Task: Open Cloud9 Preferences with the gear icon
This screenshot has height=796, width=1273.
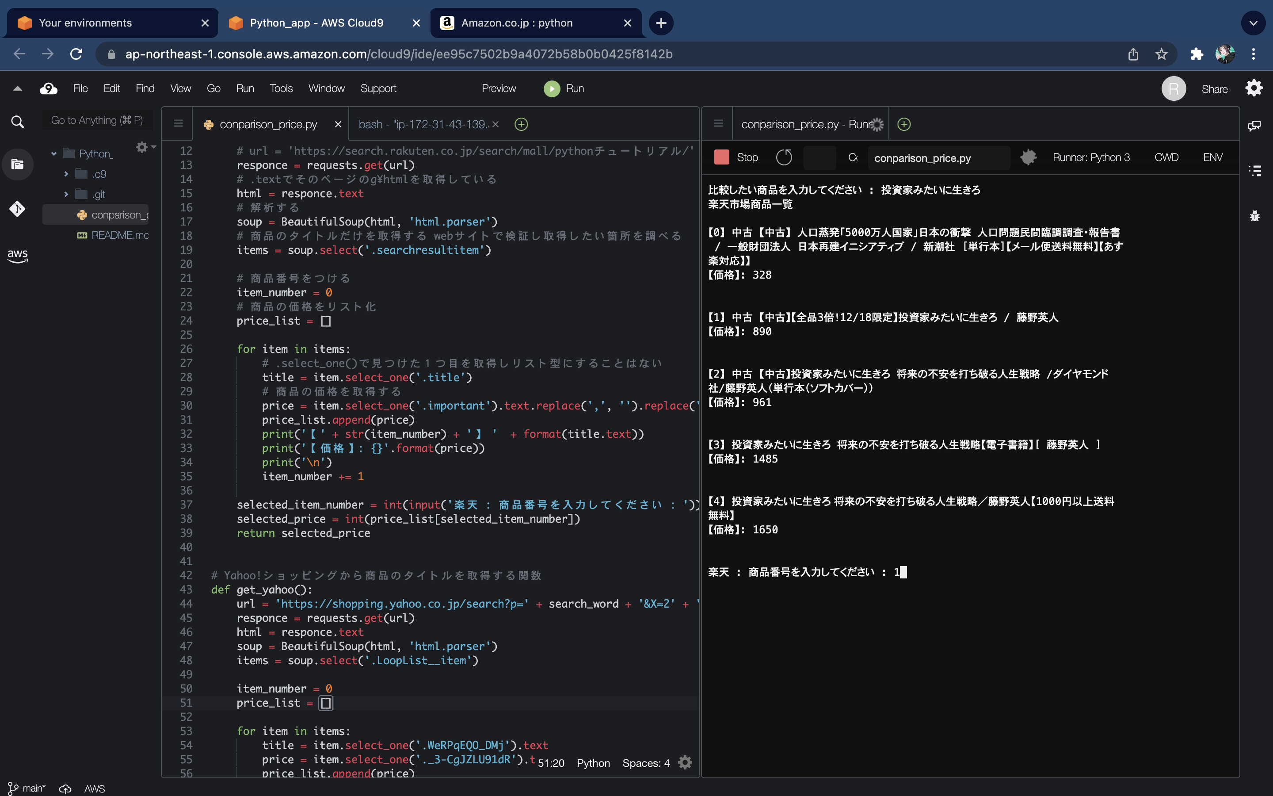Action: click(1254, 88)
